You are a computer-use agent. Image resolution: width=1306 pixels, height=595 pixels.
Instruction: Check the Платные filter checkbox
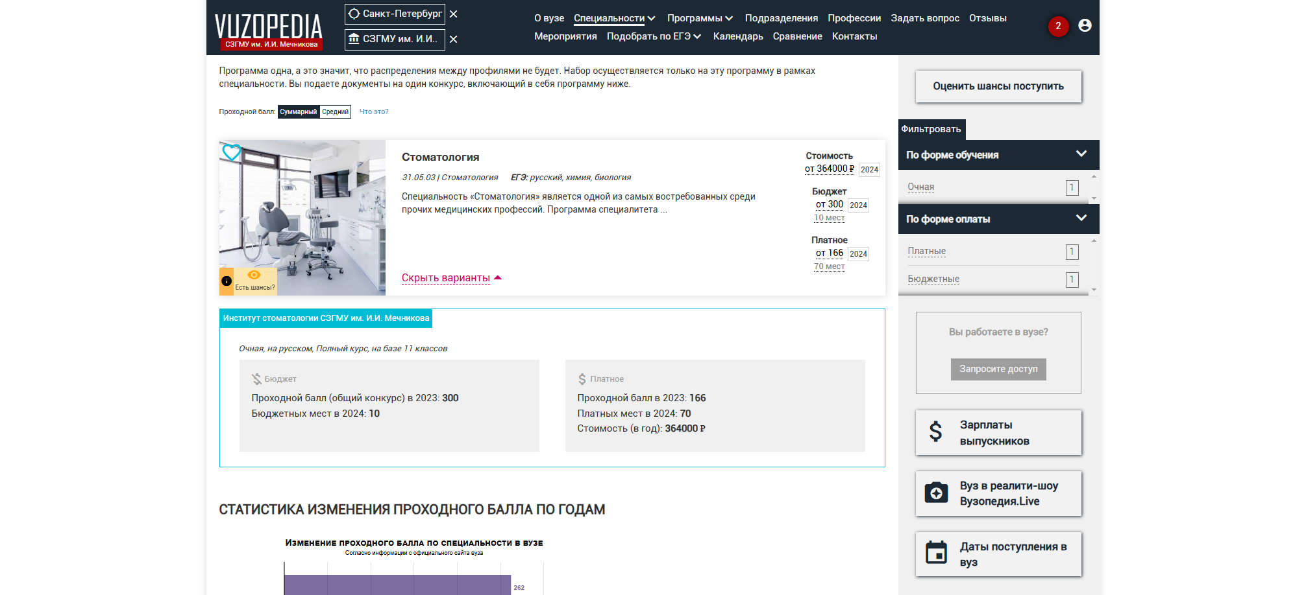1072,252
